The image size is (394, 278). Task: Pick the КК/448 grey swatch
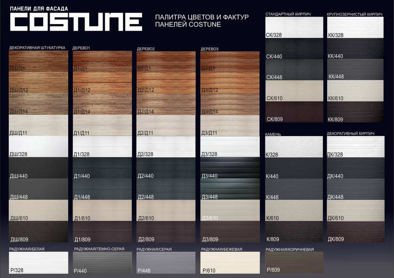coord(355,70)
